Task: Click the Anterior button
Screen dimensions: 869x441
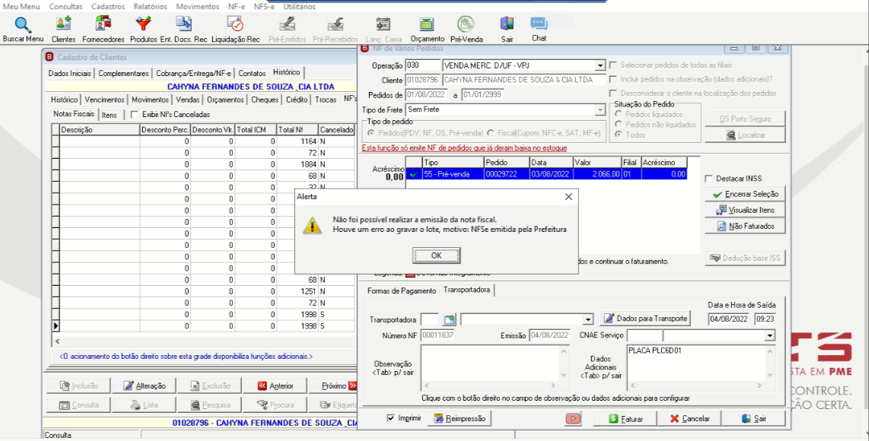Action: tap(276, 385)
